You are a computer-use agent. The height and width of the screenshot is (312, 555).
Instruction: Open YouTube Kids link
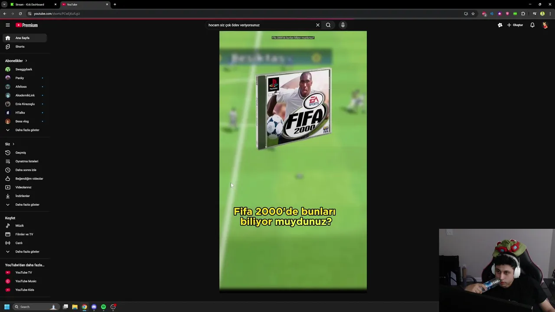point(24,290)
